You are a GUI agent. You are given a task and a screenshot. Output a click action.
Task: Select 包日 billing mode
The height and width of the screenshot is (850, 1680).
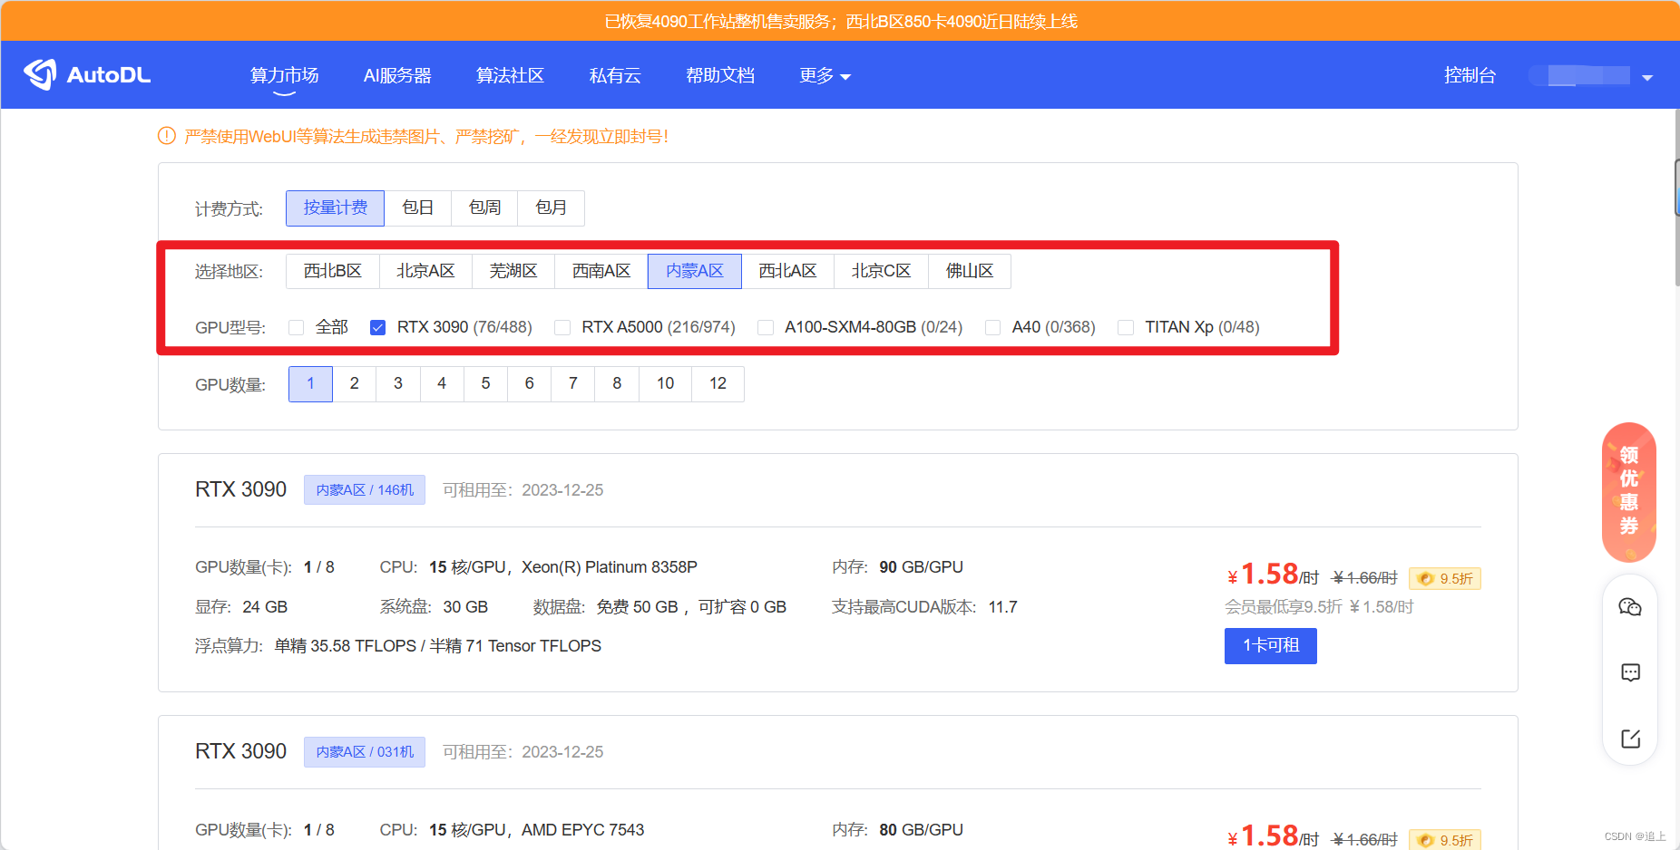tap(417, 208)
